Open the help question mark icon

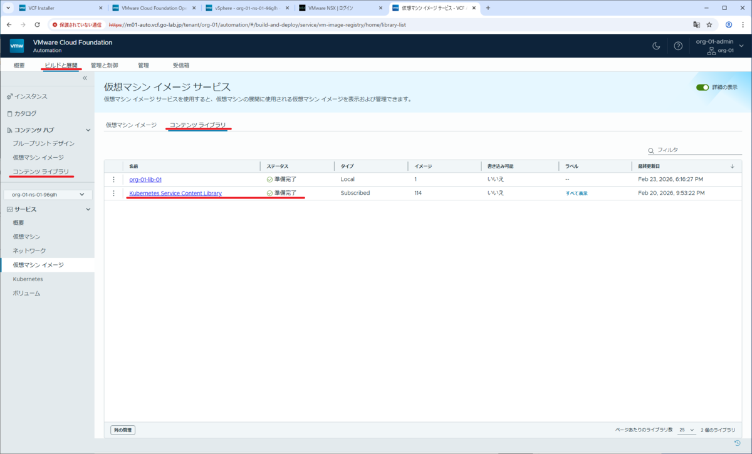click(678, 46)
